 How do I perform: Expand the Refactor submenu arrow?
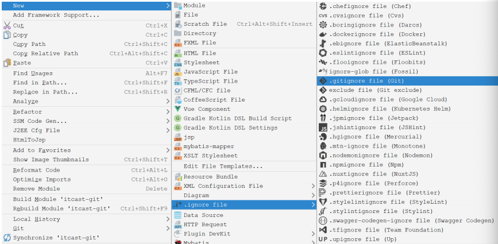pos(168,112)
